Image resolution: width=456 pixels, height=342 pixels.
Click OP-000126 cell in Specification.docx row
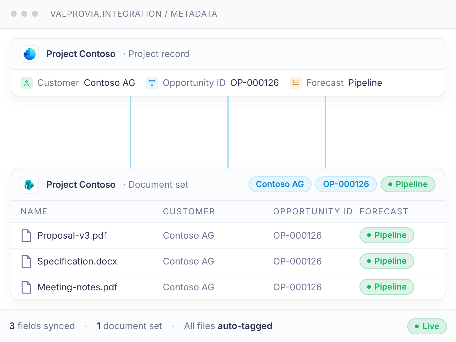coord(297,261)
